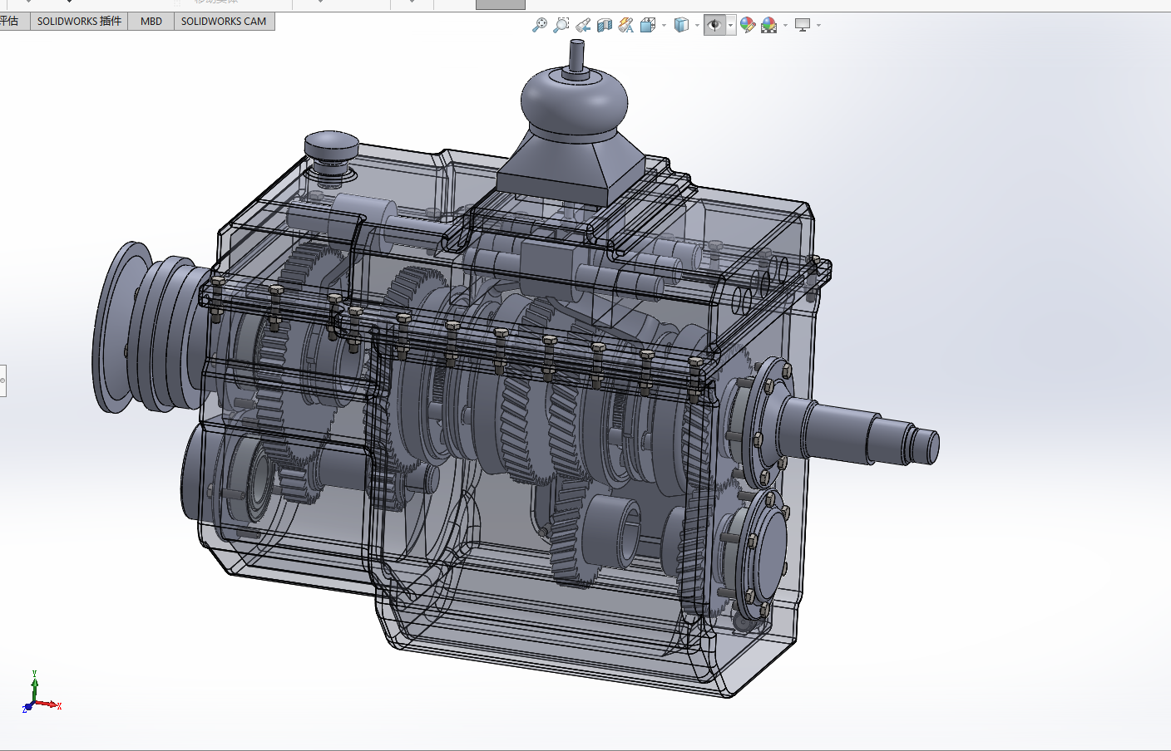The width and height of the screenshot is (1171, 751).
Task: Expand the View Settings dropdown arrow
Action: [818, 25]
